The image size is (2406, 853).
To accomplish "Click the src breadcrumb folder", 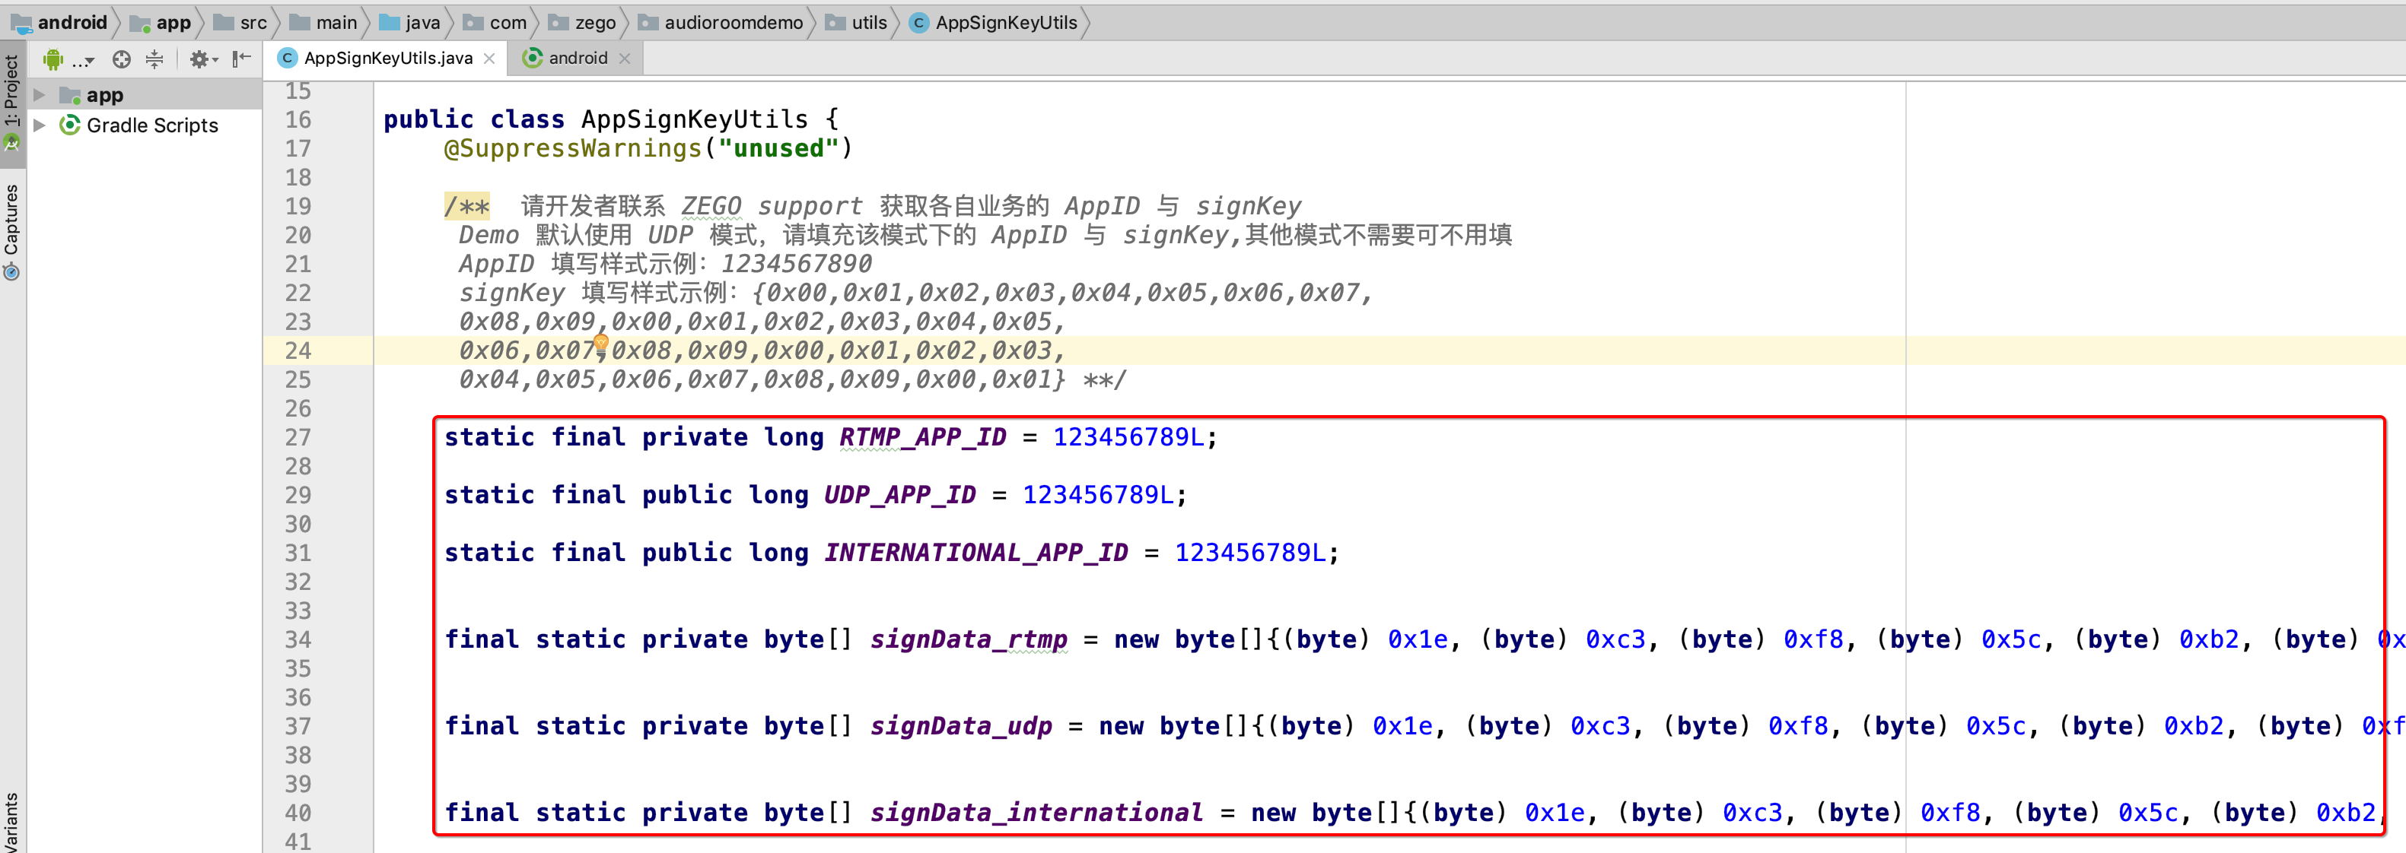I will (240, 22).
